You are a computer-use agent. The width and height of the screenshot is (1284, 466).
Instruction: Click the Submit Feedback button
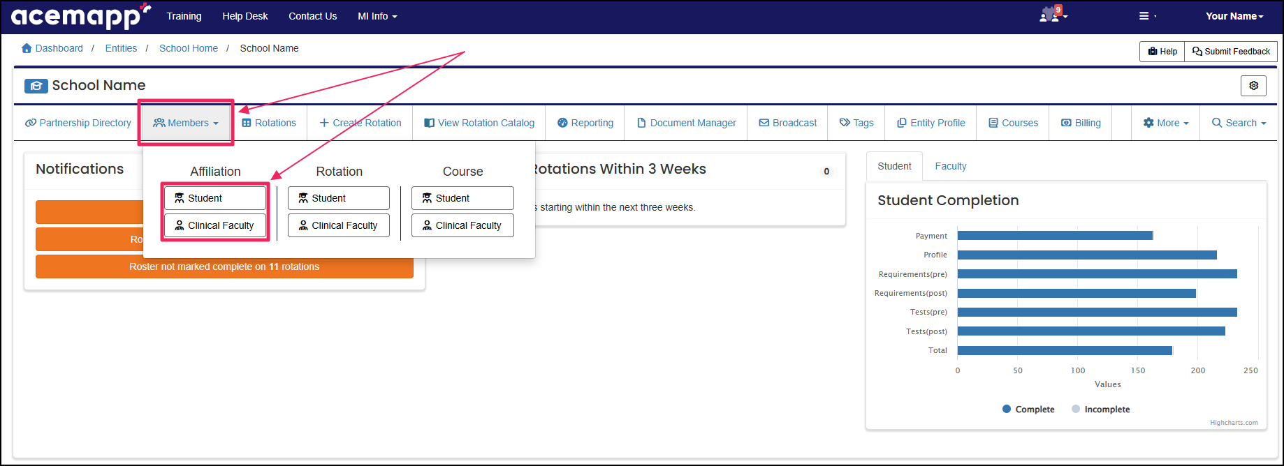pyautogui.click(x=1231, y=51)
